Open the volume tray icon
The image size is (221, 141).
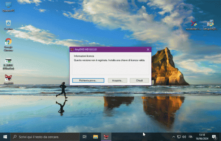(184, 137)
